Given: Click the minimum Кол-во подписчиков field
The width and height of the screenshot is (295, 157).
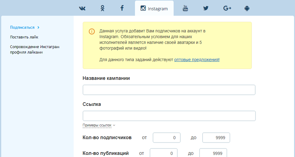Looking at the screenshot, I should [x=166, y=138].
